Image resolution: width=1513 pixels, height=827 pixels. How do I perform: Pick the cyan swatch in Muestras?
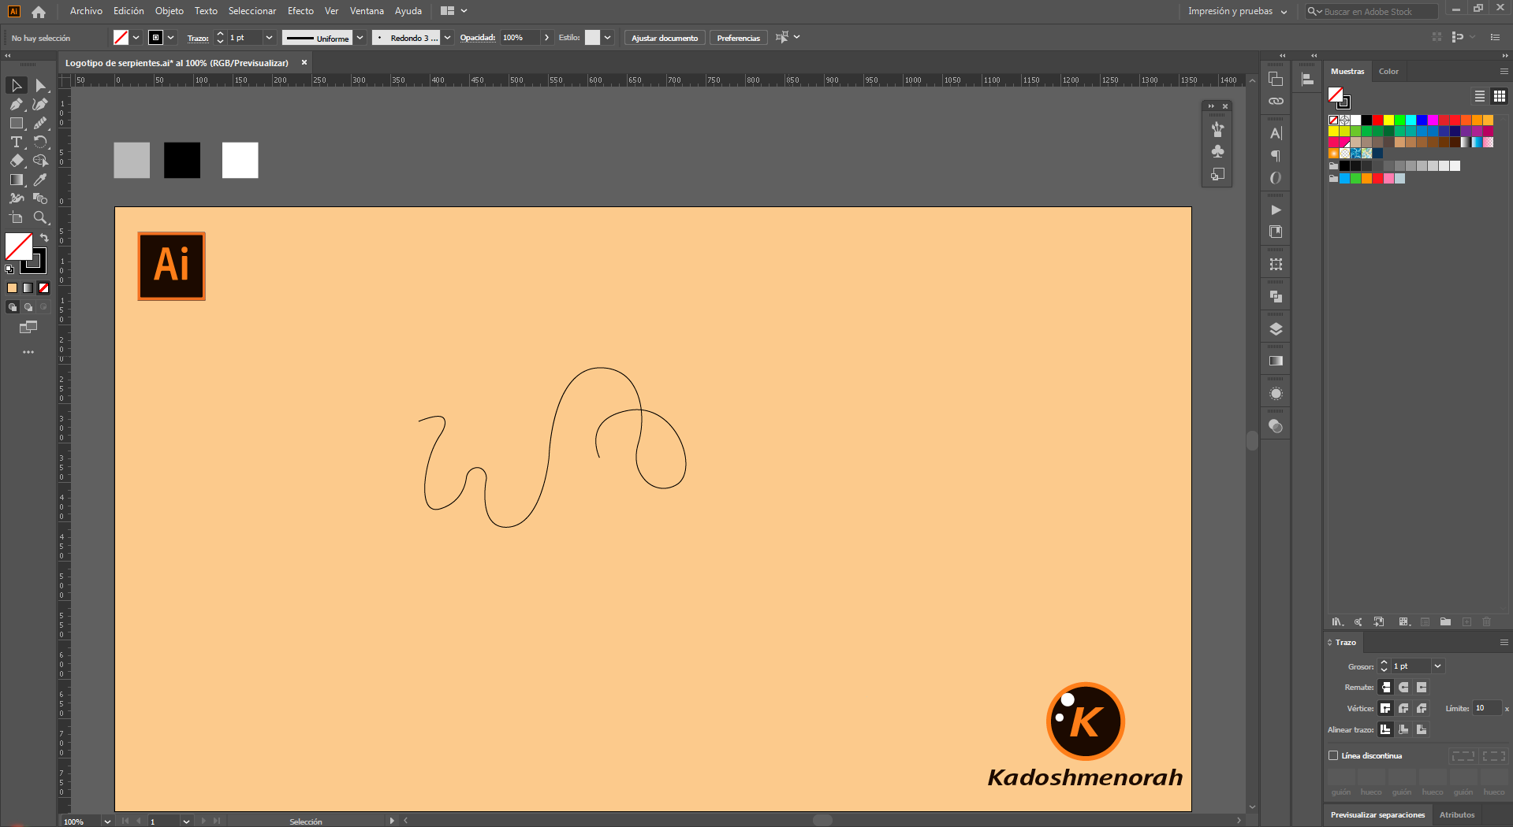coord(1411,121)
